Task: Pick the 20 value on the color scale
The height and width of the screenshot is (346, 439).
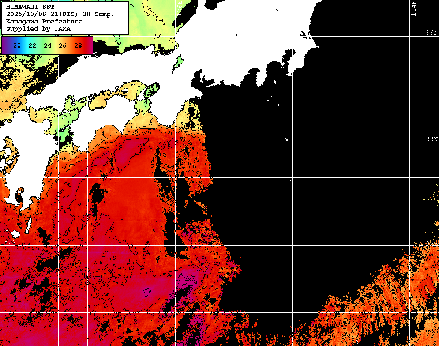Action: (16, 45)
